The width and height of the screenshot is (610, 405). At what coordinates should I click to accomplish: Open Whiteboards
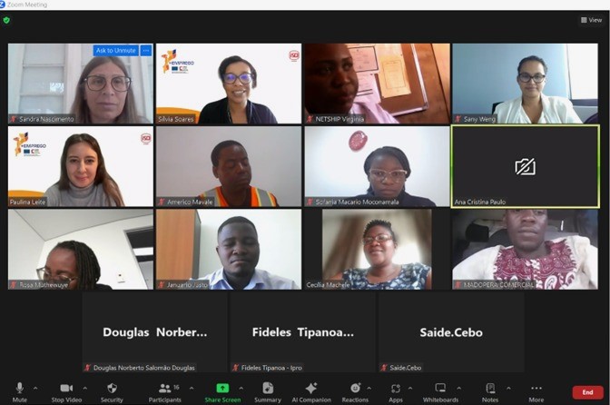[x=440, y=392]
